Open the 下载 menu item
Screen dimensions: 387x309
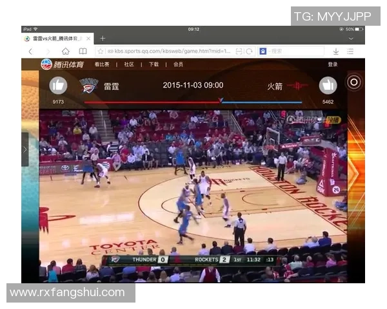(154, 64)
